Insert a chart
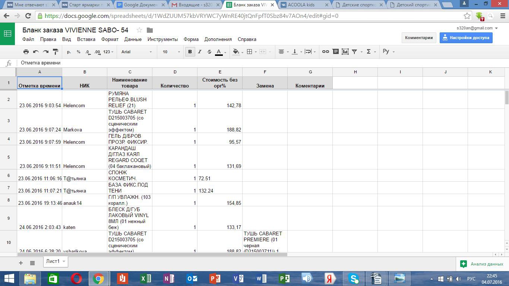 pyautogui.click(x=345, y=52)
